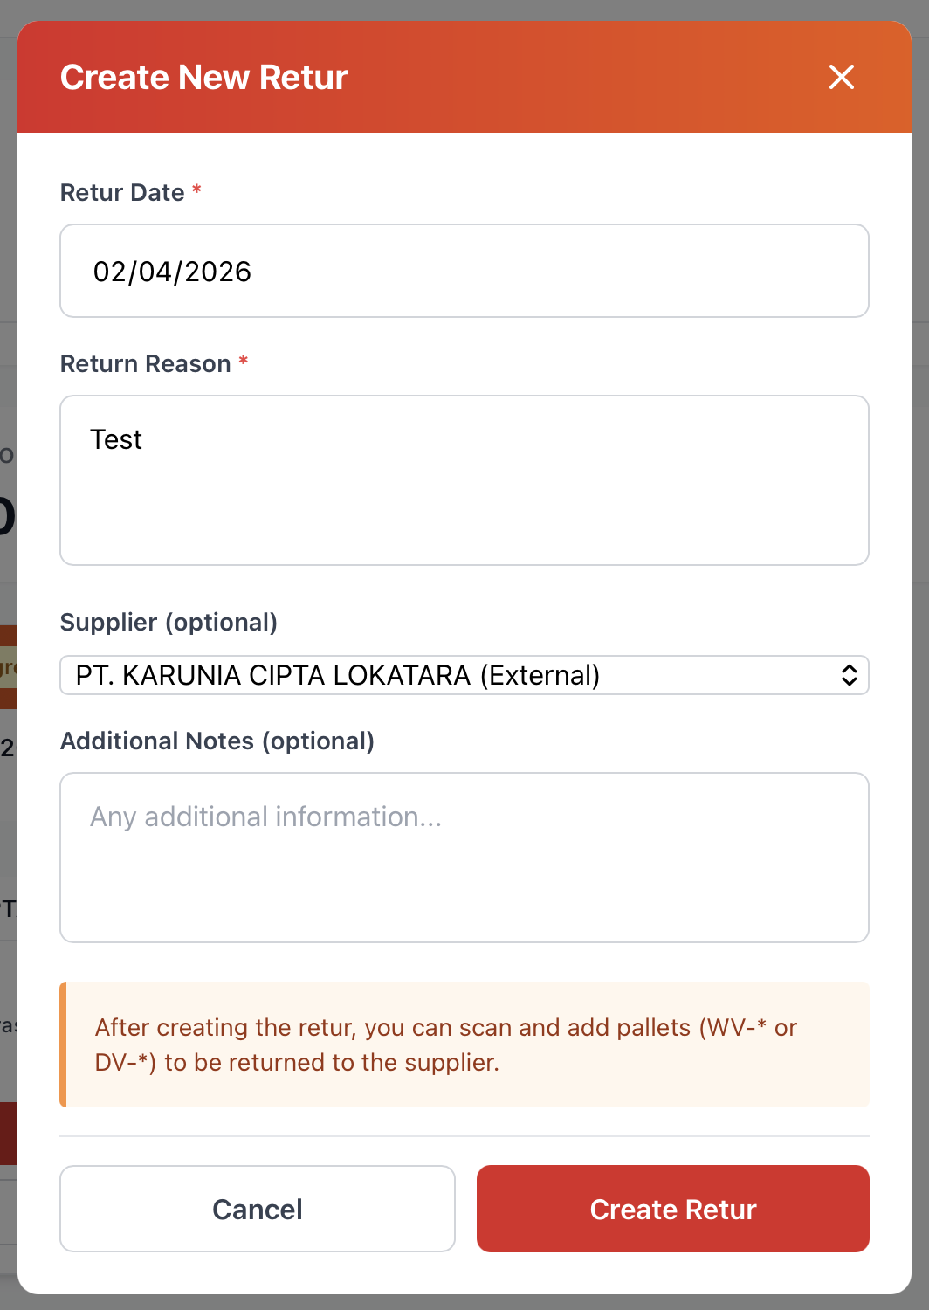Click the "Create New Retur" dialog title
Viewport: 929px width, 1310px height.
tap(204, 77)
